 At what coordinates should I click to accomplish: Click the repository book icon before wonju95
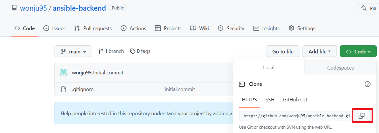point(14,8)
